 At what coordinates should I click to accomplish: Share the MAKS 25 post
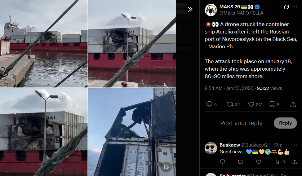pos(293,104)
